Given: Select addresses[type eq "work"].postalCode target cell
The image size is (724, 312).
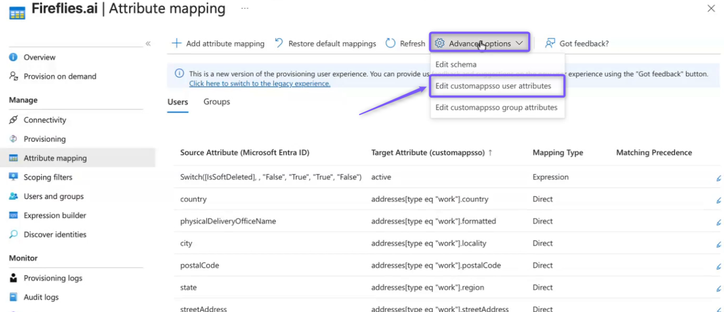Looking at the screenshot, I should point(436,265).
